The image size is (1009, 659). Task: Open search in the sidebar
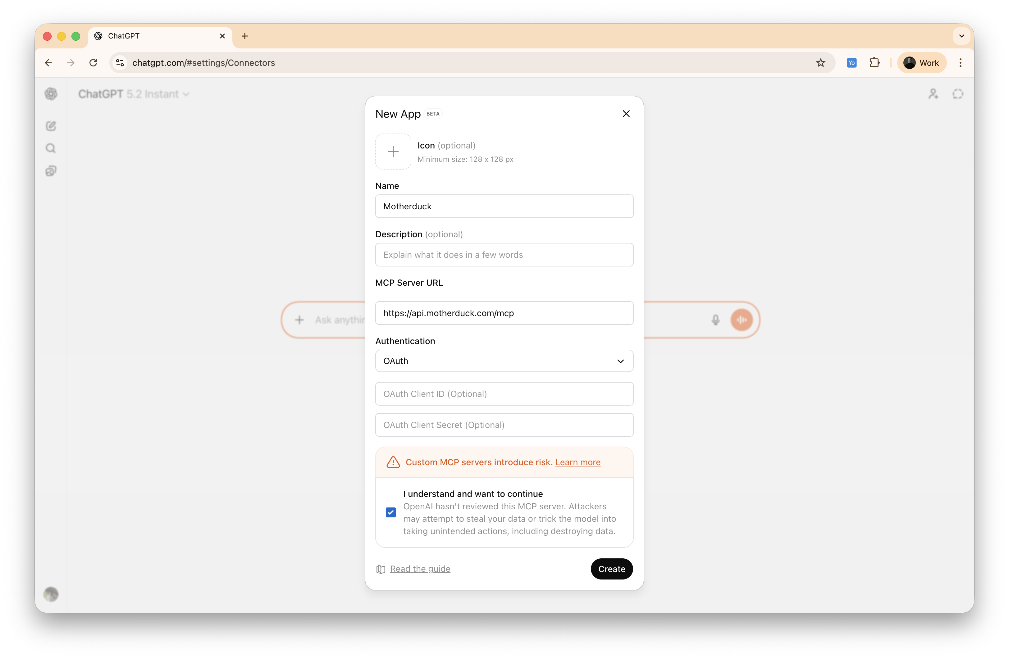click(x=51, y=148)
